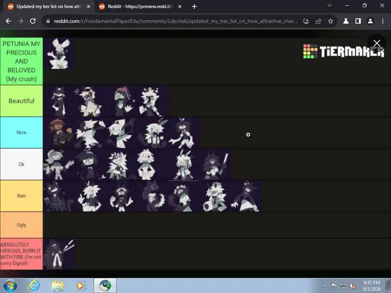Click the Chrome taskbar button
391x293 pixels.
point(105,285)
